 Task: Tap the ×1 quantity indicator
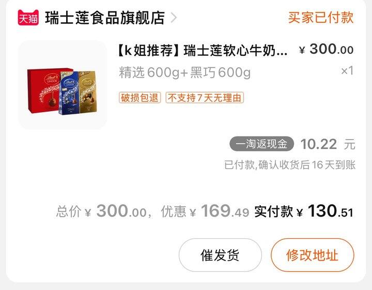pyautogui.click(x=347, y=70)
